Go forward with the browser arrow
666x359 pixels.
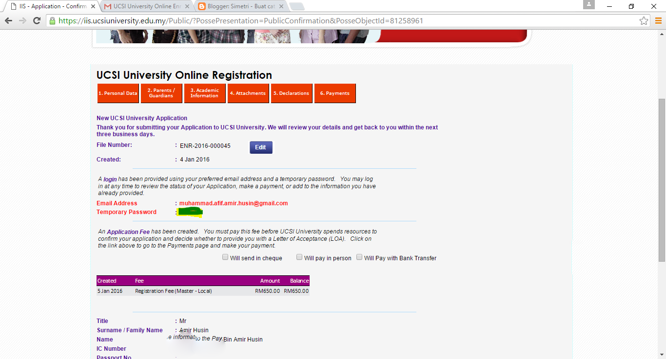(x=22, y=21)
